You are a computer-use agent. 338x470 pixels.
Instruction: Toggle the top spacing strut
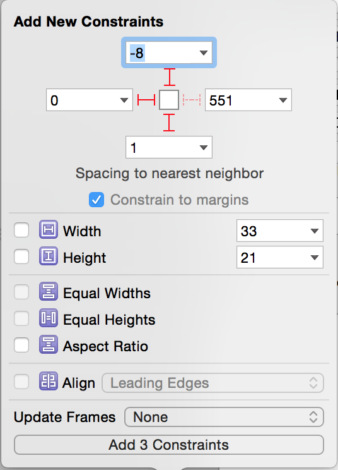[169, 77]
